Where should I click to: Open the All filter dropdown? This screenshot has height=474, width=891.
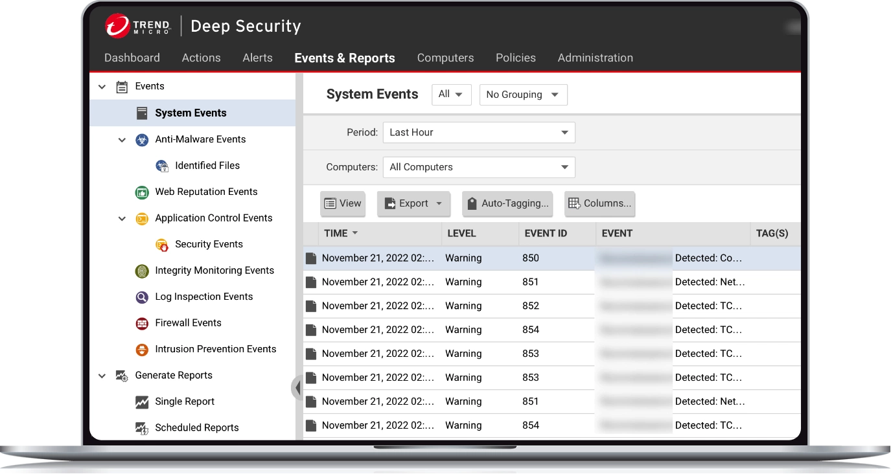(451, 95)
